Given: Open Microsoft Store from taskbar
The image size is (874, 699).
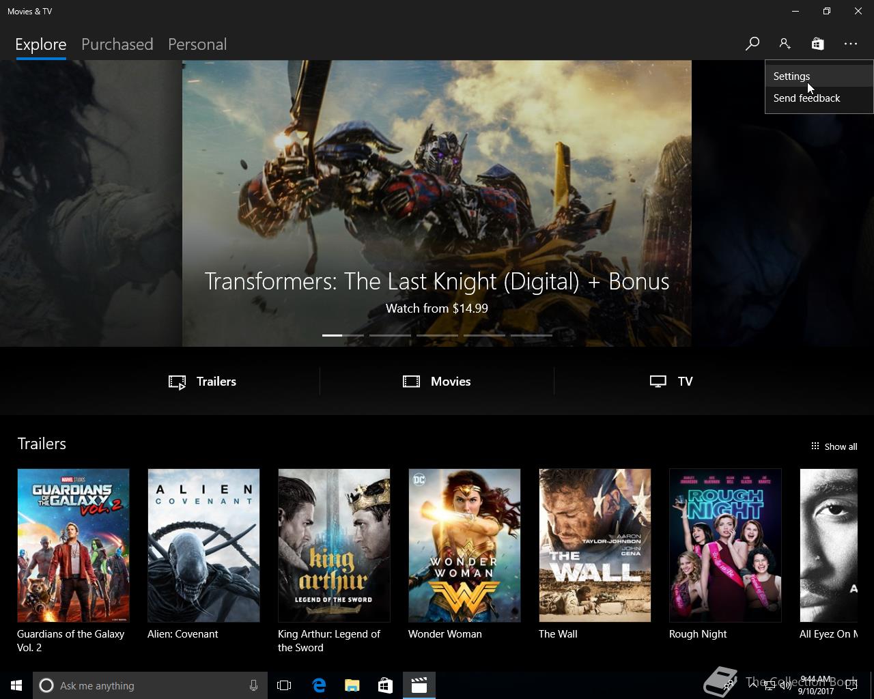Looking at the screenshot, I should point(385,685).
